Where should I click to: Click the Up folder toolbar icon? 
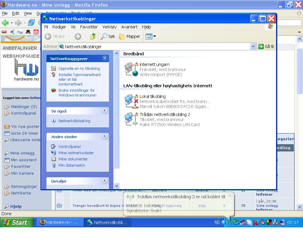[93, 36]
